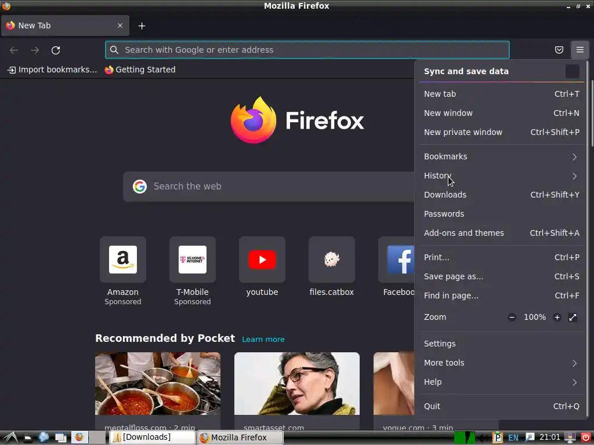Click the Zoom in plus icon
This screenshot has height=445, width=594.
tap(556, 317)
